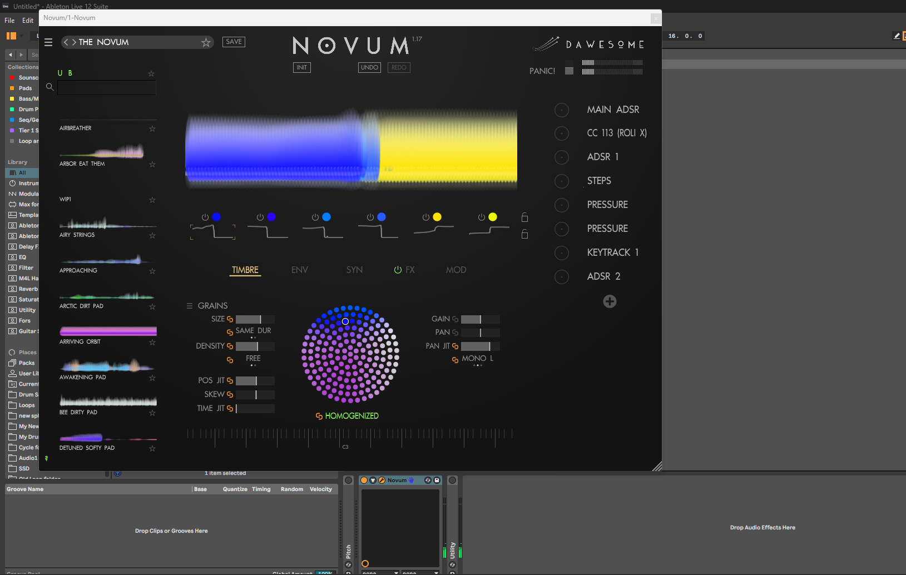This screenshot has height=575, width=906.
Task: Toggle MAIN ADSR modulator circle
Action: point(562,110)
